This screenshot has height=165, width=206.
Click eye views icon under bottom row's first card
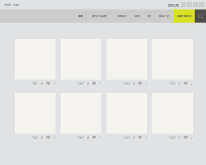[35, 137]
